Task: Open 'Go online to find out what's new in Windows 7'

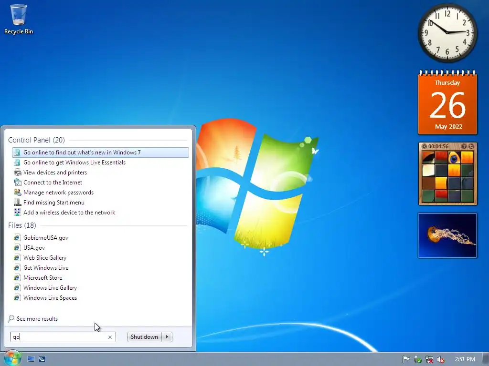Action: [100, 152]
